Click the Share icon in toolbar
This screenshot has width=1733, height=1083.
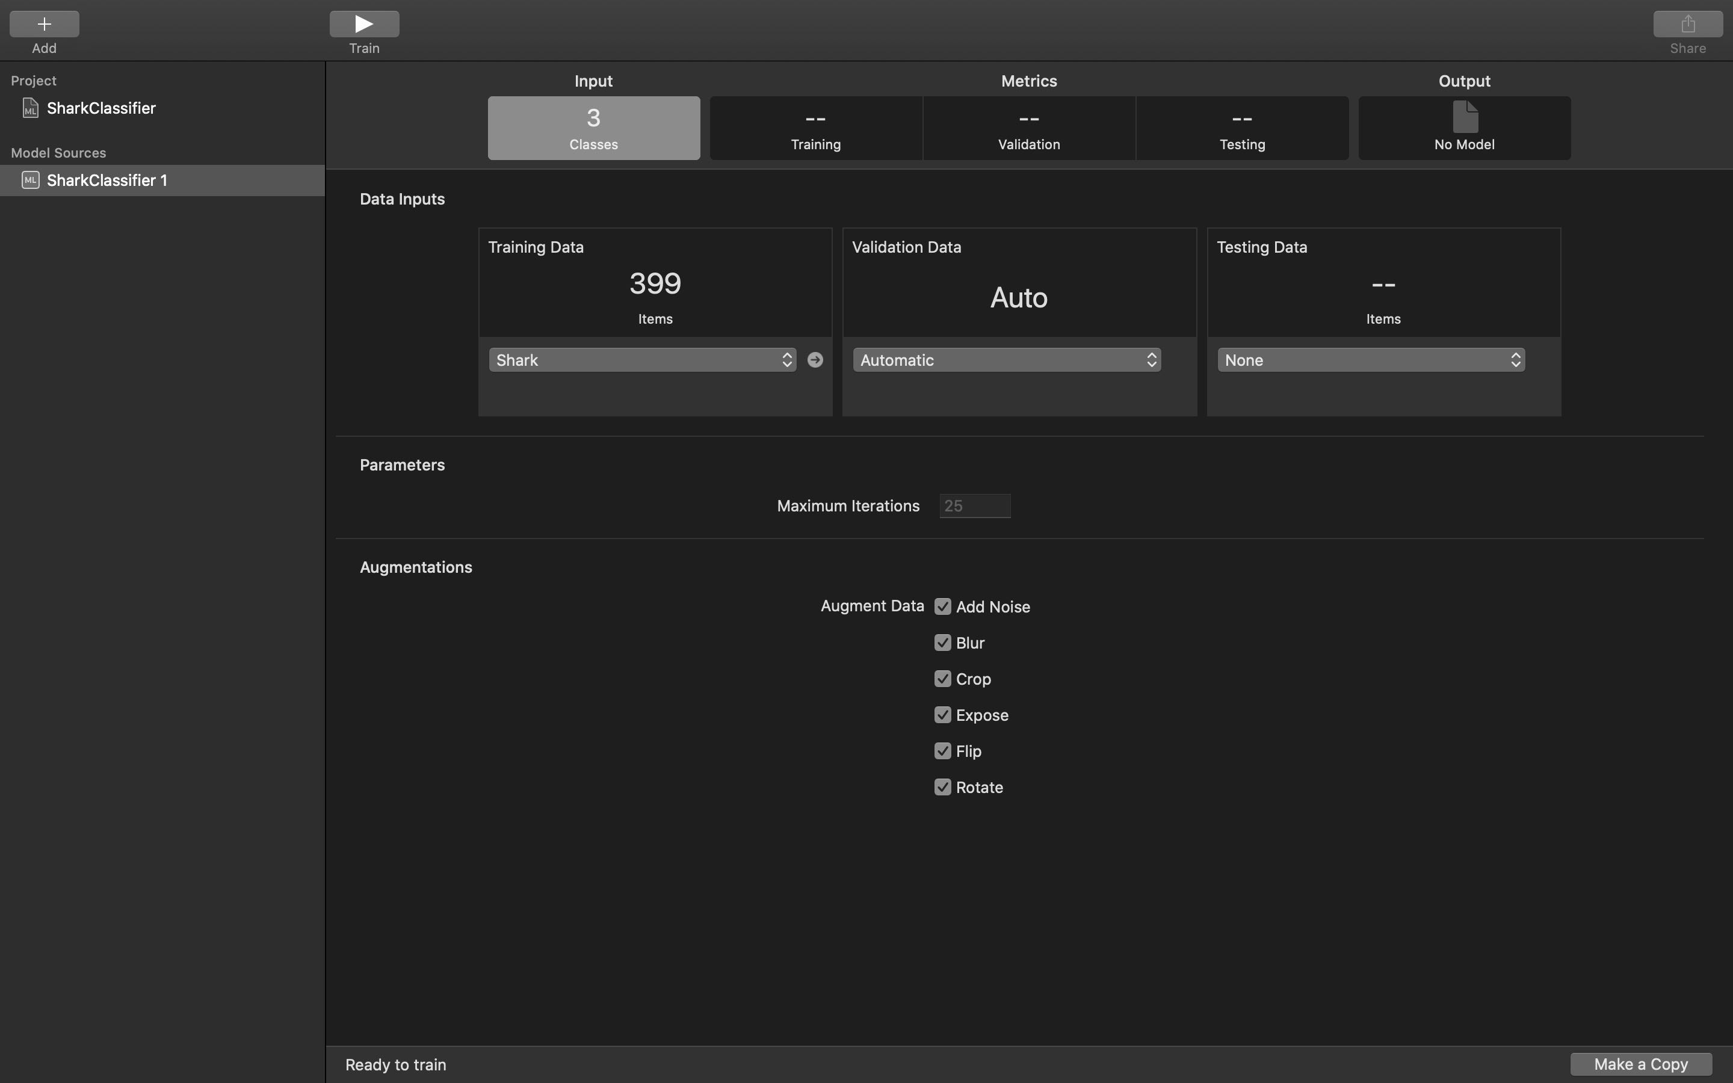pos(1687,23)
